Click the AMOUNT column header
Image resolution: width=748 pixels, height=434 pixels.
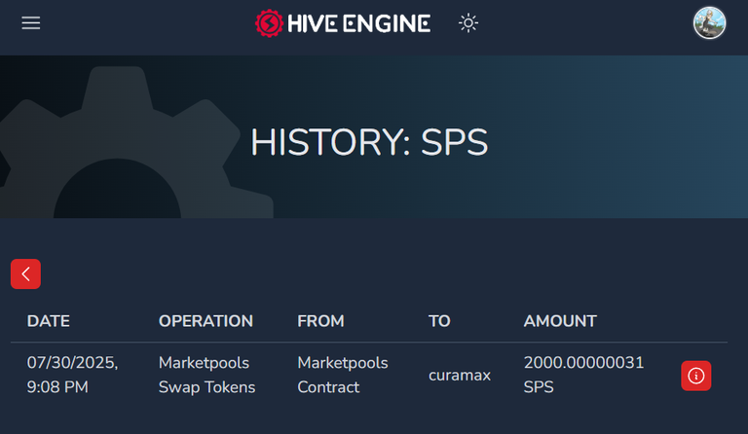[x=560, y=321]
